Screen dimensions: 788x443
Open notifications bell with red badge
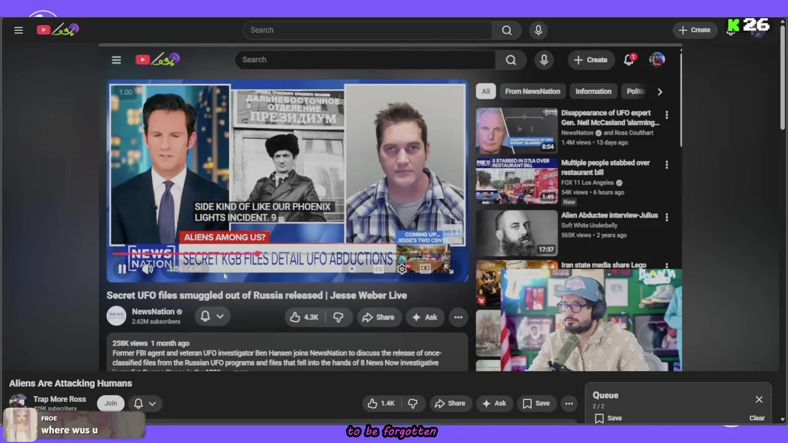629,60
